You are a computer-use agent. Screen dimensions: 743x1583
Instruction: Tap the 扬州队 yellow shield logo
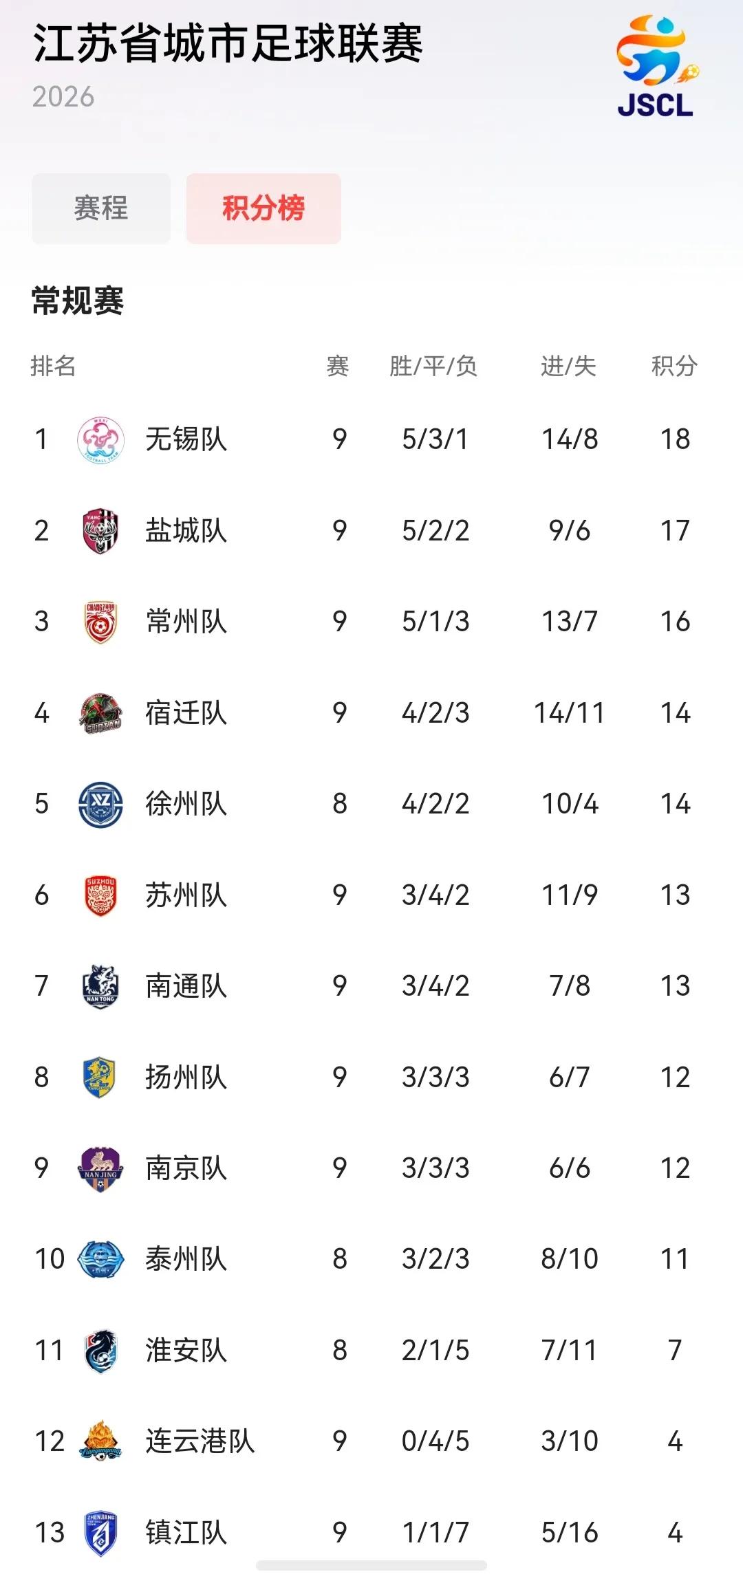point(99,1077)
